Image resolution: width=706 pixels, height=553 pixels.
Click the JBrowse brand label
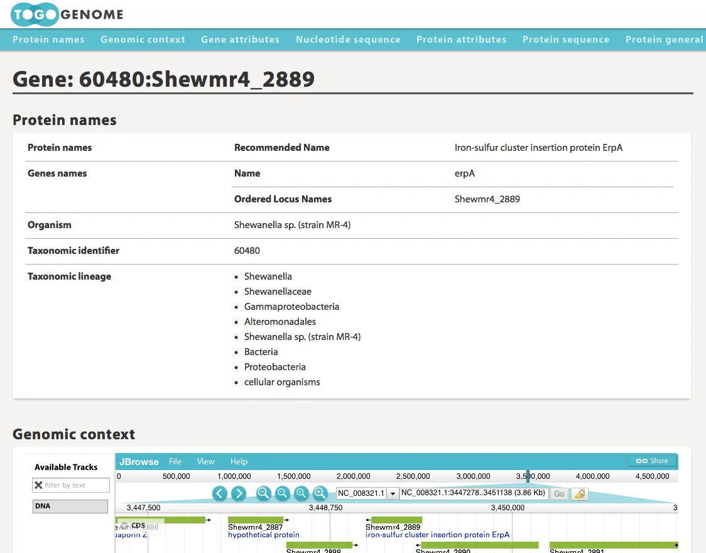click(139, 462)
